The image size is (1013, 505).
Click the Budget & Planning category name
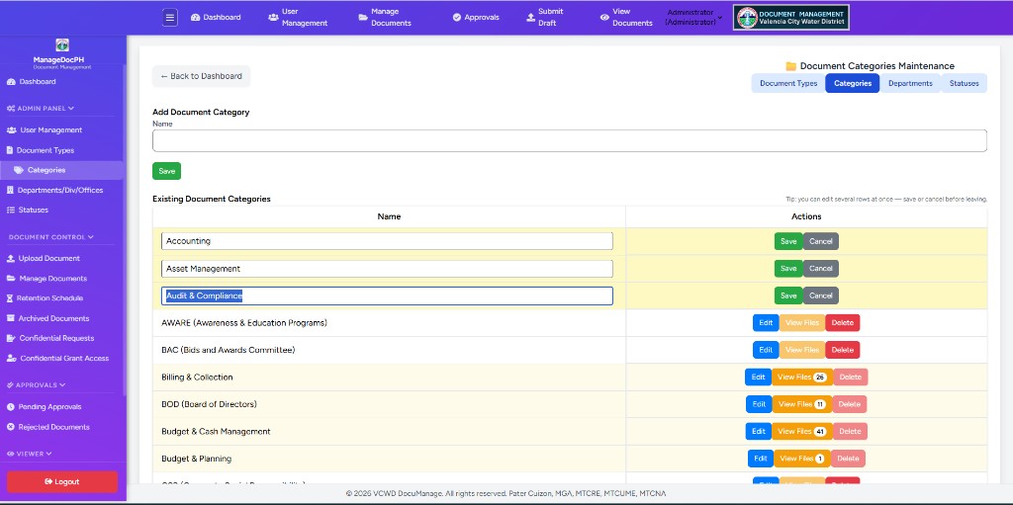point(197,459)
